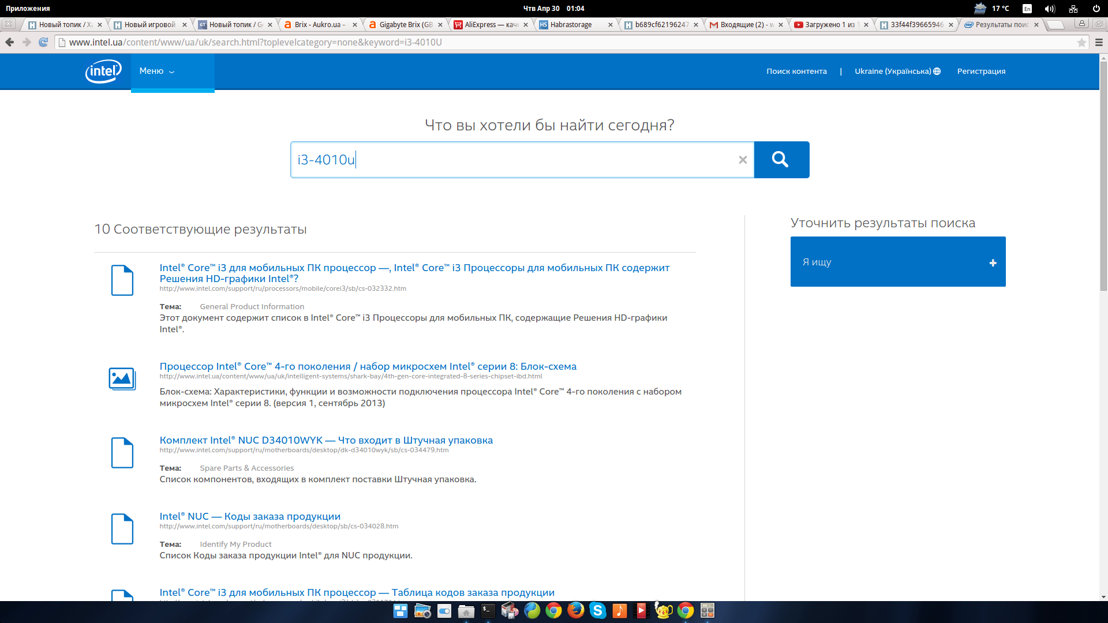Reload the page with the refresh icon

tap(43, 42)
